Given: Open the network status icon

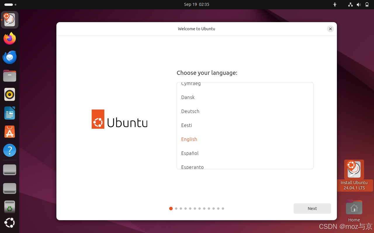Looking at the screenshot, I should coord(350,5).
